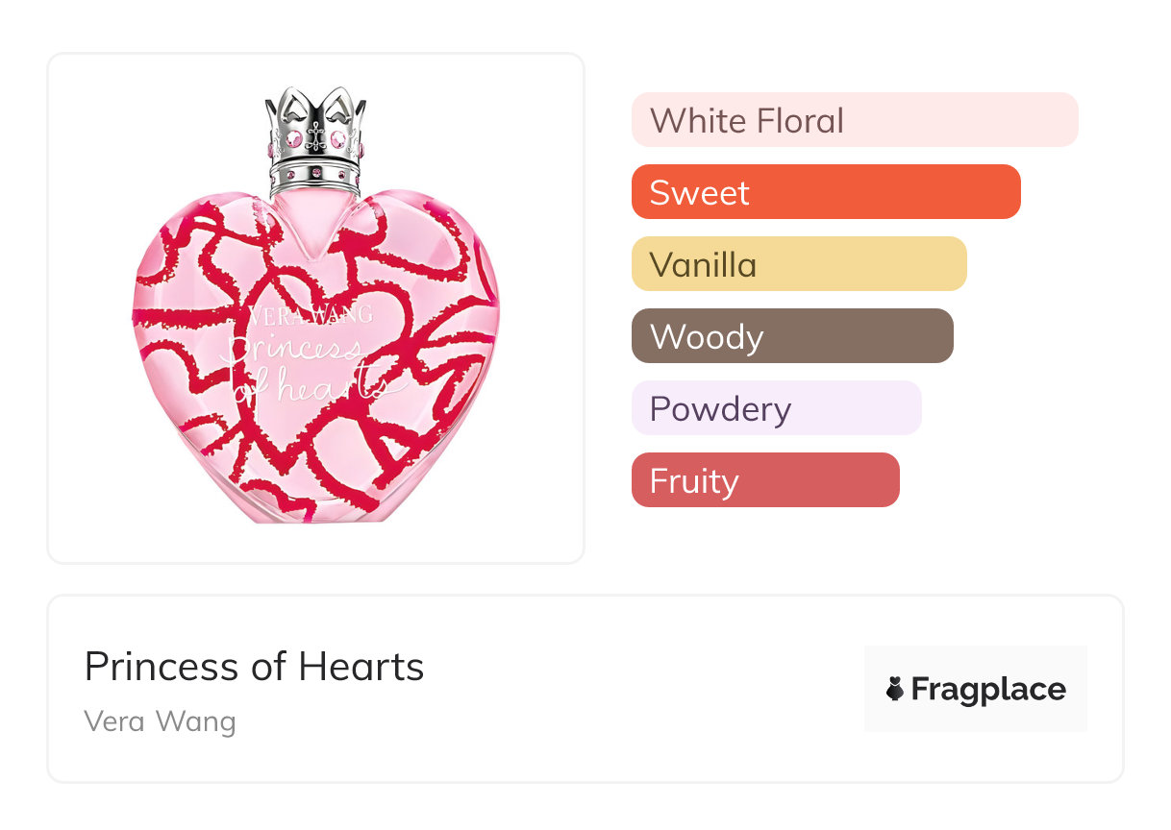Viewport: 1171px width, 830px height.
Task: Select the orange Sweet accord bar
Action: coord(825,192)
